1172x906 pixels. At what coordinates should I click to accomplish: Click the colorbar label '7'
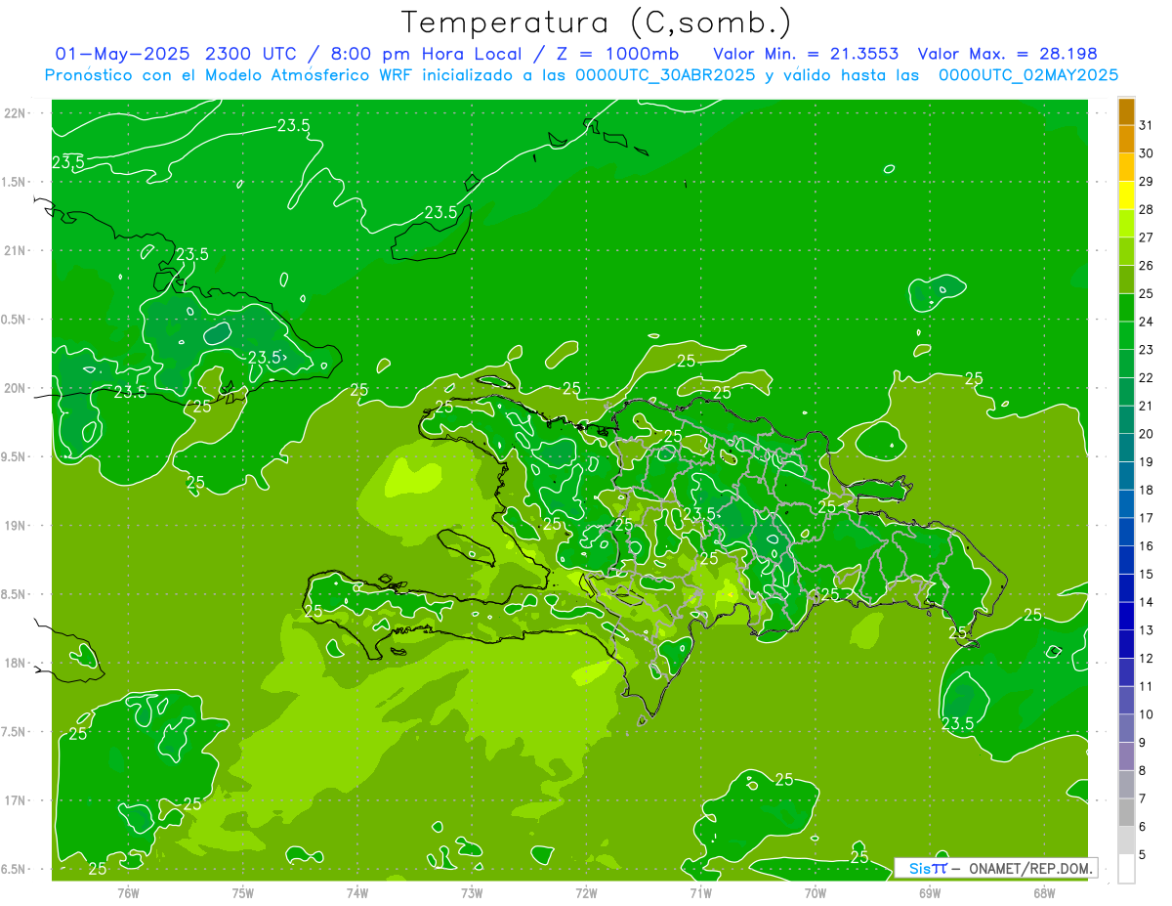pos(1142,798)
